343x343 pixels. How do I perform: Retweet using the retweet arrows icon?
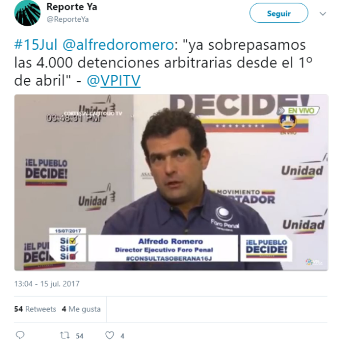[65, 335]
